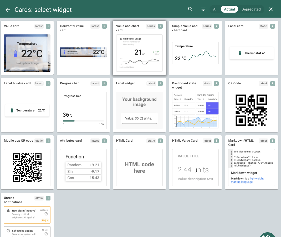Pick the Value and chart card preview
The height and width of the screenshot is (237, 281).
139,53
